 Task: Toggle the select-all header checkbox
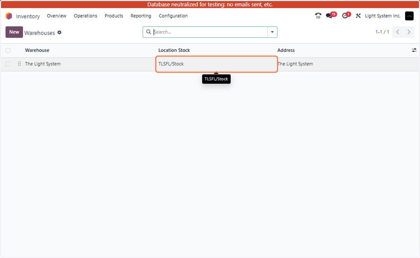[x=8, y=50]
